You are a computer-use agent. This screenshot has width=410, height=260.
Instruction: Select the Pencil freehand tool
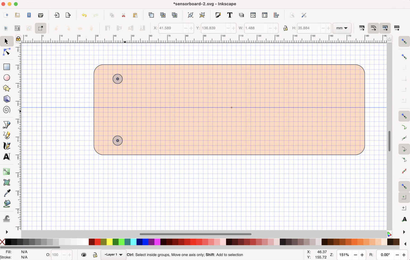[x=6, y=135]
